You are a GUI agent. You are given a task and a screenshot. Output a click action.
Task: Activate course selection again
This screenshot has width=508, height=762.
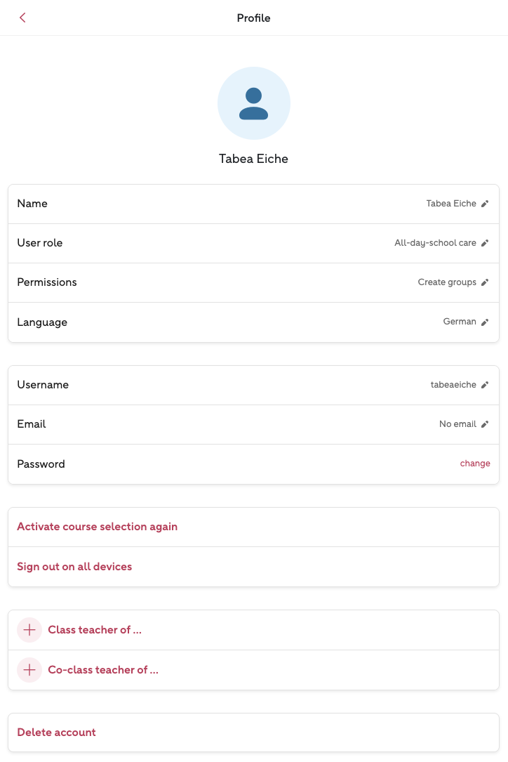coord(97,527)
